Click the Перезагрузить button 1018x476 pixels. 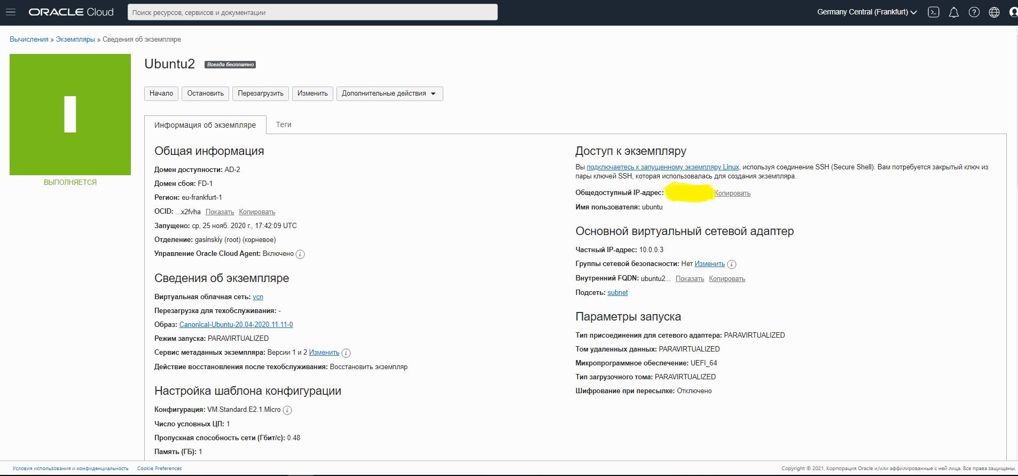coord(261,93)
